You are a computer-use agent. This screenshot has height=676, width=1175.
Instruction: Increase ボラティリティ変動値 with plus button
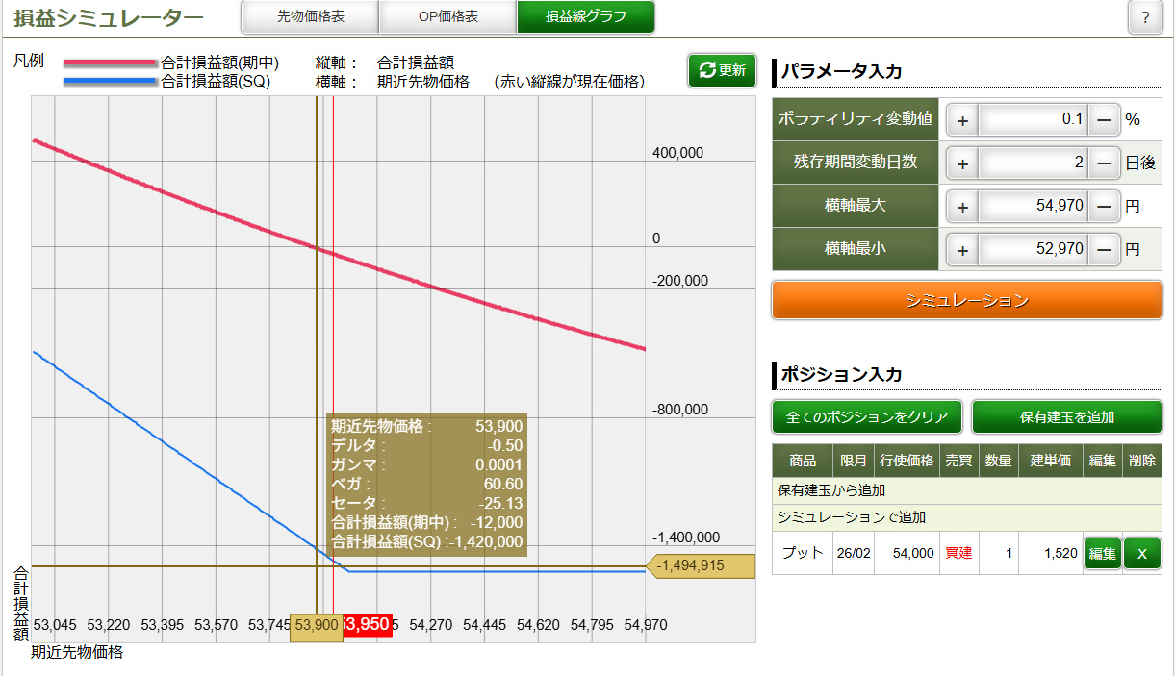pos(963,120)
